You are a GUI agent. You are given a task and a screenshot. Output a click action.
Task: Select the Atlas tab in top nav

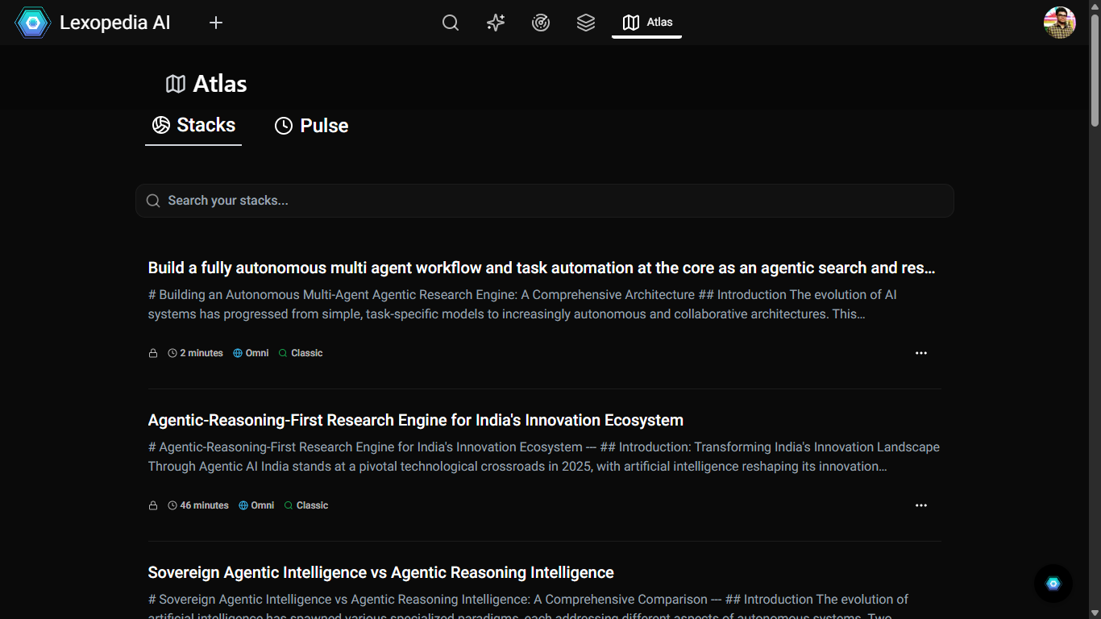click(647, 23)
